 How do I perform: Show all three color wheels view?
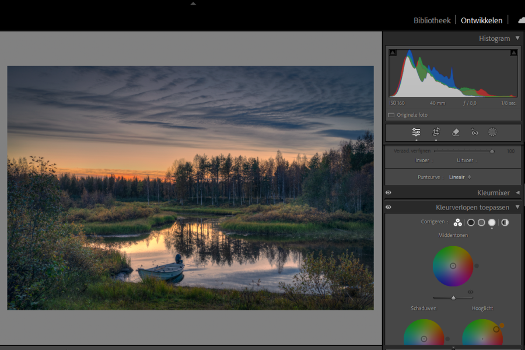point(458,222)
